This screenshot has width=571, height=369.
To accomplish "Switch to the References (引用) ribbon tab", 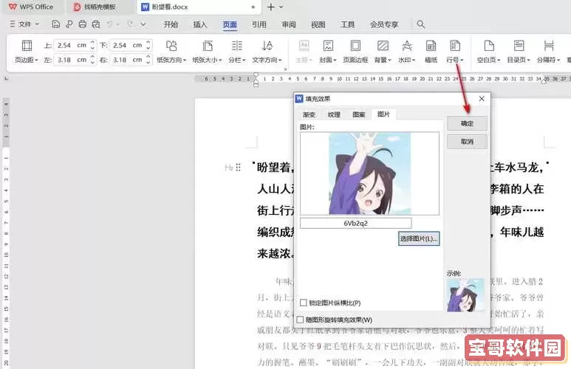I will coord(259,24).
